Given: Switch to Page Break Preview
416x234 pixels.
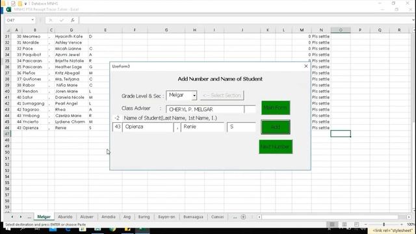Looking at the screenshot, I should click(356, 224).
